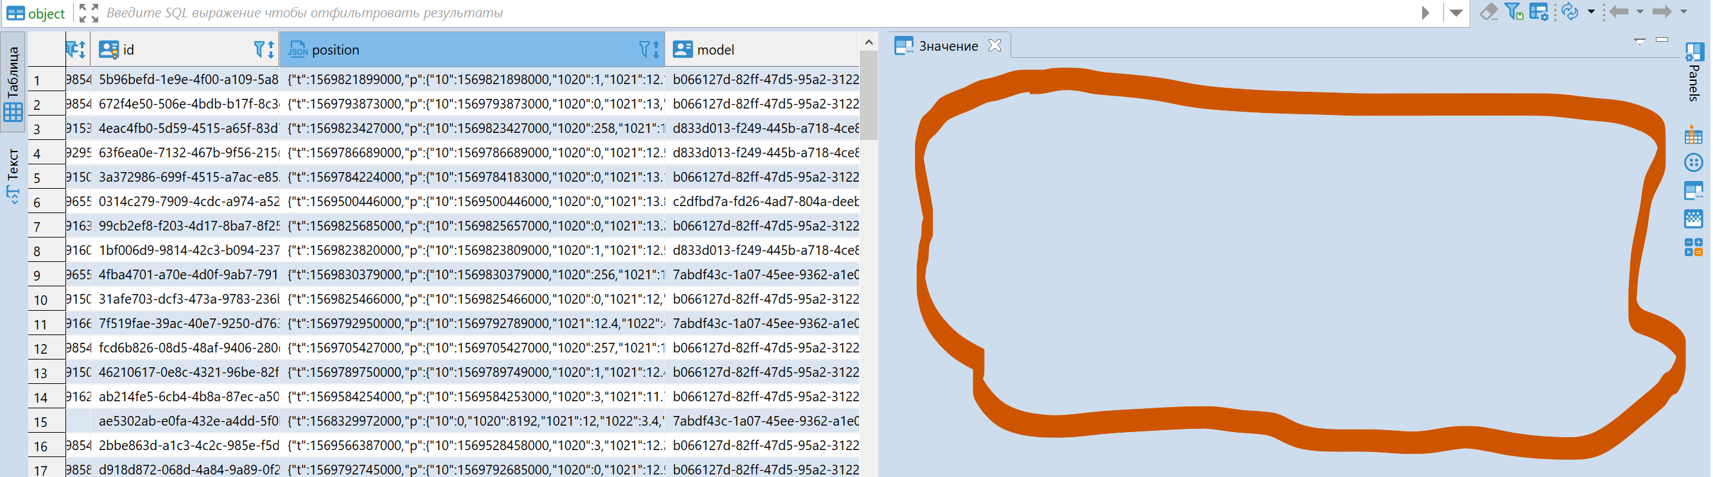Click the Panels configuration icon
Viewport: 1713px width, 477px height.
pos(1694,53)
